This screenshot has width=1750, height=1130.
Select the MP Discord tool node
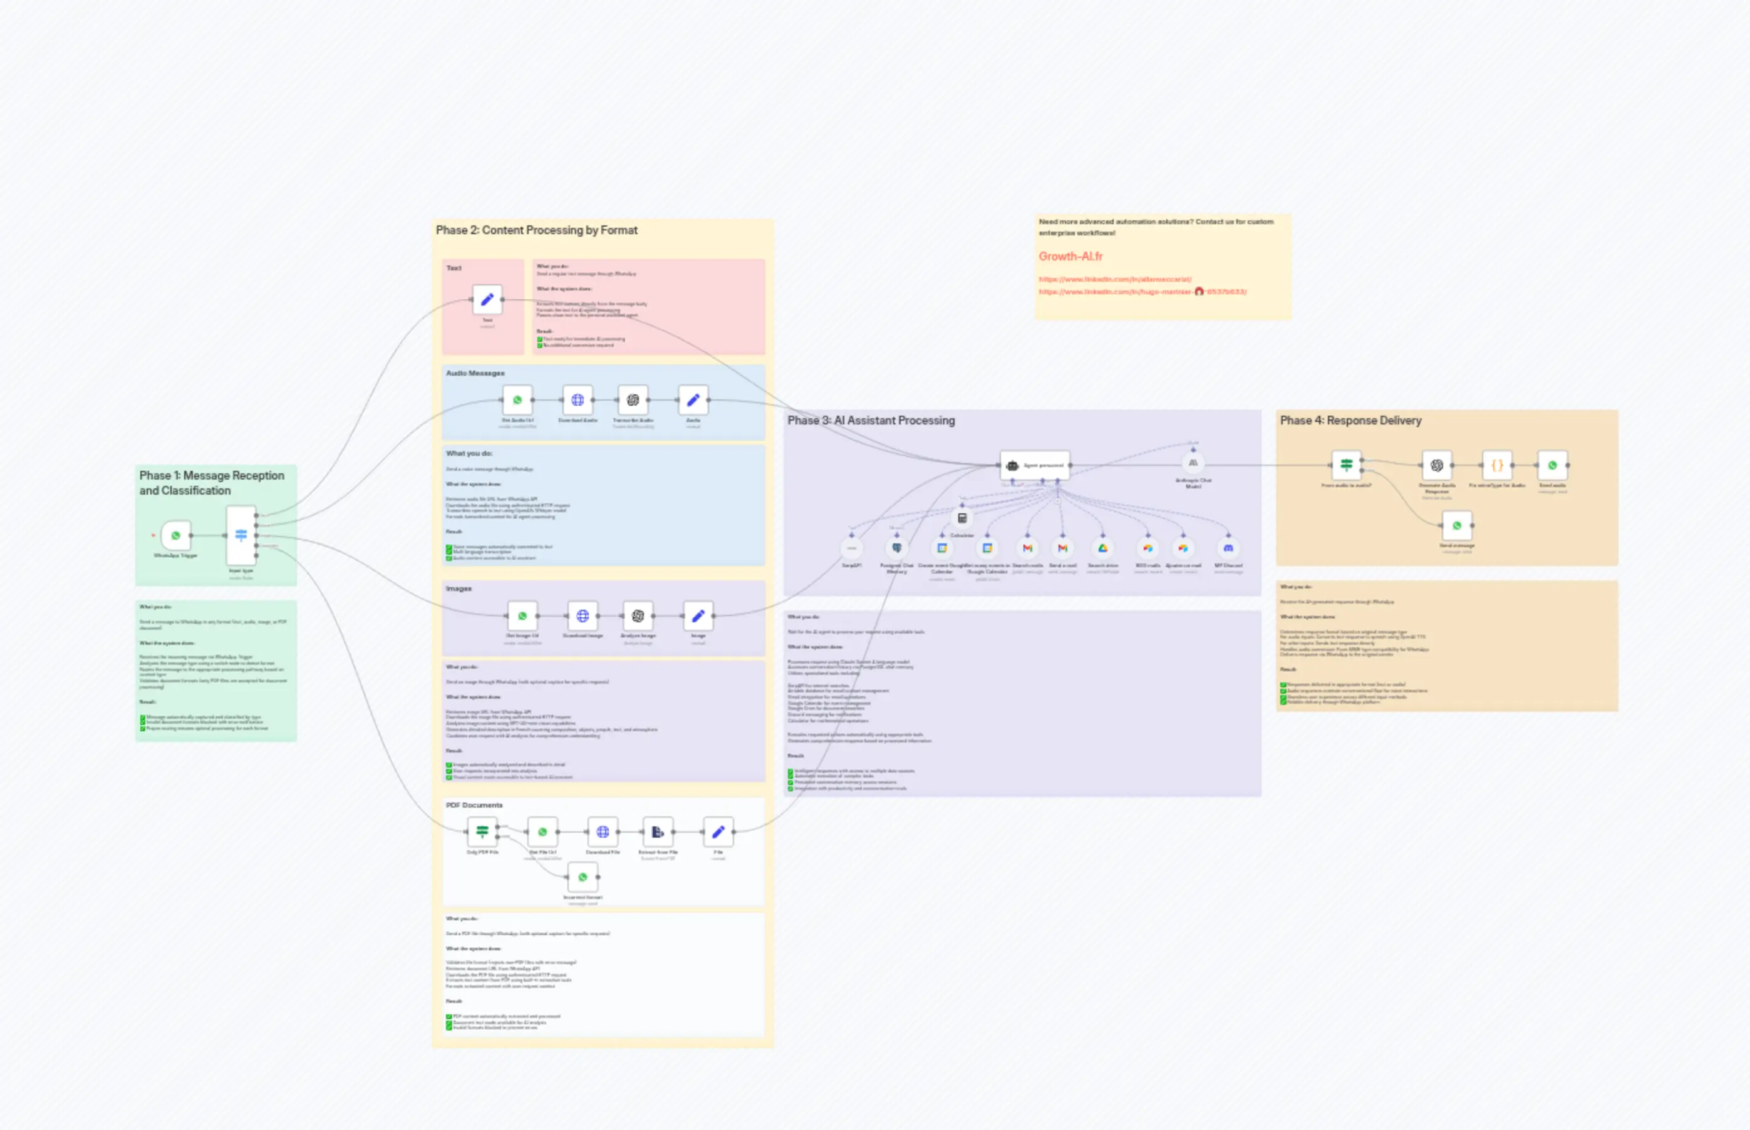click(1228, 548)
